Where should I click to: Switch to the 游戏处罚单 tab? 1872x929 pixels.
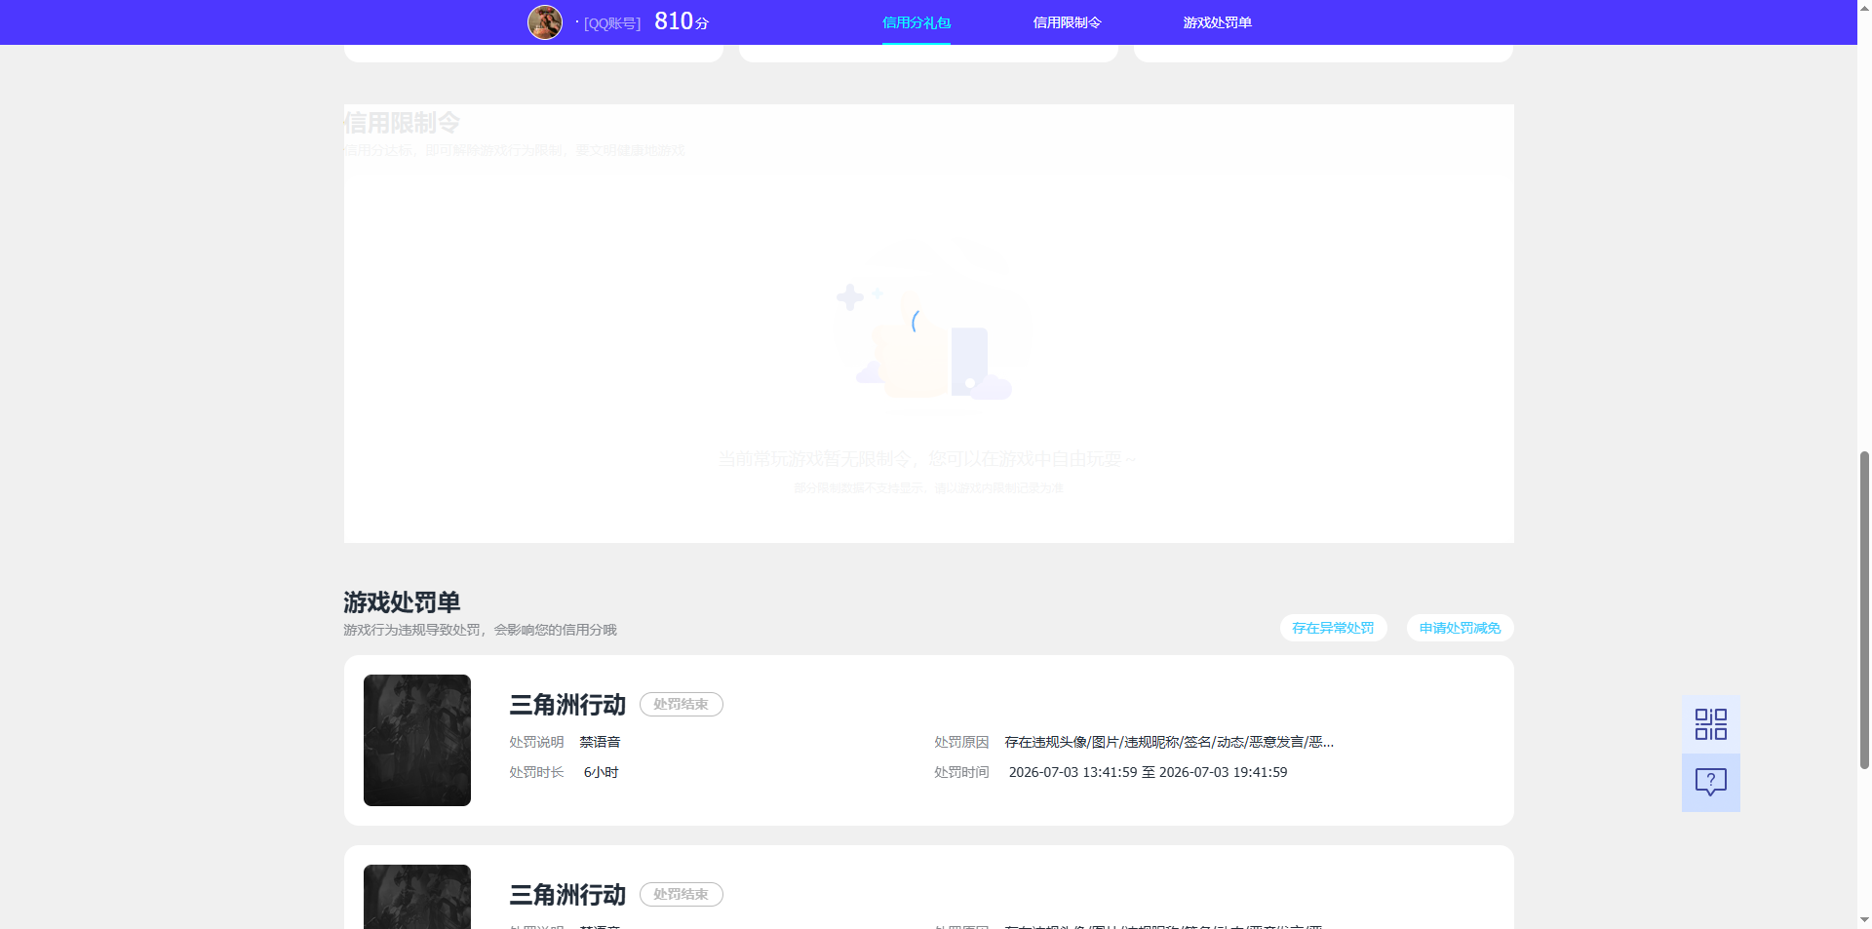tap(1217, 22)
